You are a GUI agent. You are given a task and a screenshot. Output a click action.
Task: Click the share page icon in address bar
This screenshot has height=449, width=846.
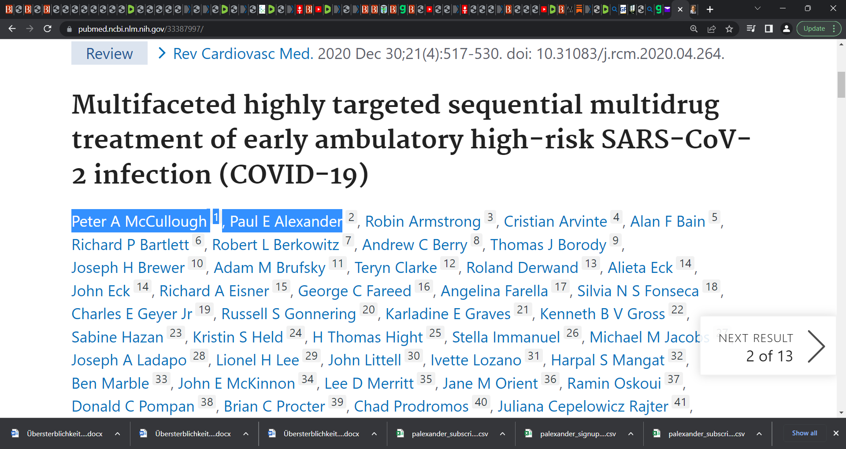click(x=712, y=29)
